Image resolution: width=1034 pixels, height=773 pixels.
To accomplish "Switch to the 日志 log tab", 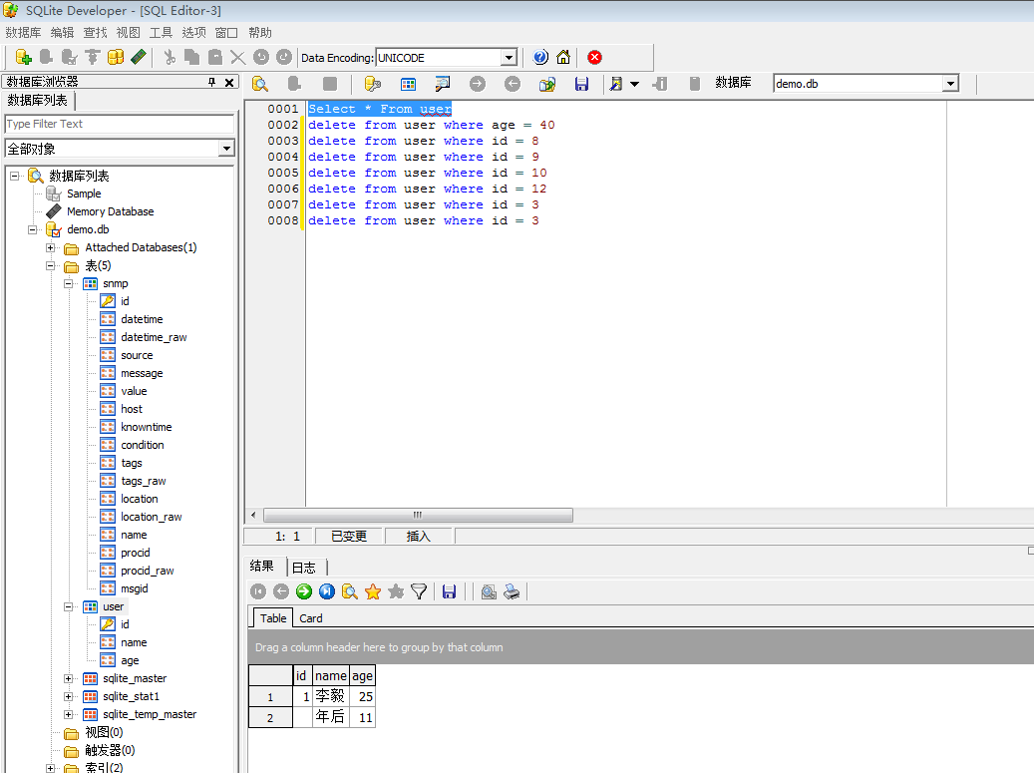I will 304,566.
